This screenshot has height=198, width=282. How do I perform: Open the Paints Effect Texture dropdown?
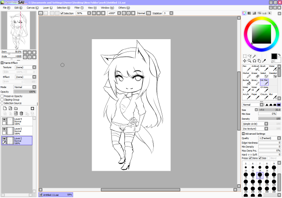25,67
